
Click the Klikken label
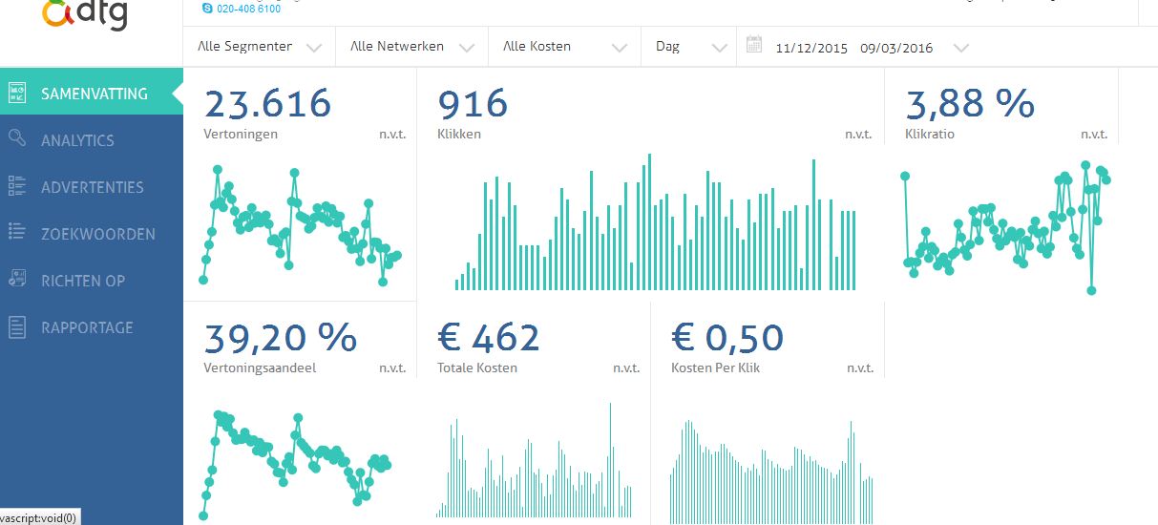tap(459, 135)
